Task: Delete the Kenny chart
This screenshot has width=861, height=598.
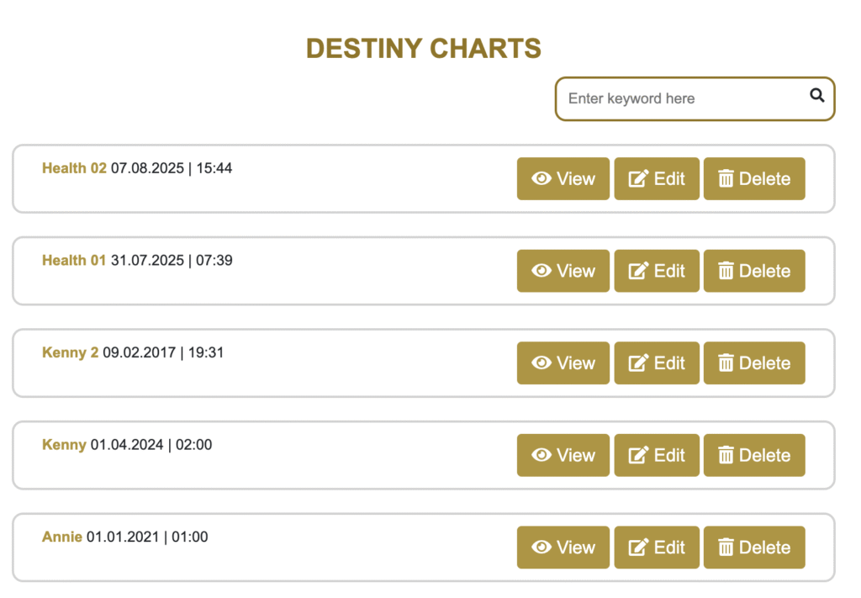Action: [x=754, y=455]
